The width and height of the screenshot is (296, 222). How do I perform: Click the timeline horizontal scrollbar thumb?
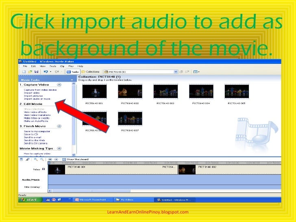point(91,191)
